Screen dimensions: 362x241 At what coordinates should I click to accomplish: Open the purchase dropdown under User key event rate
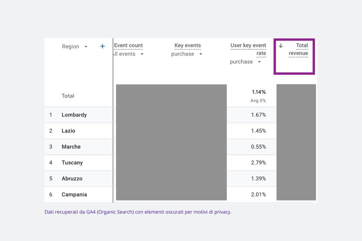(245, 62)
